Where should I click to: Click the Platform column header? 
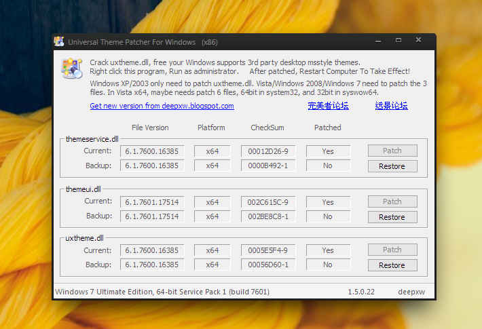211,128
